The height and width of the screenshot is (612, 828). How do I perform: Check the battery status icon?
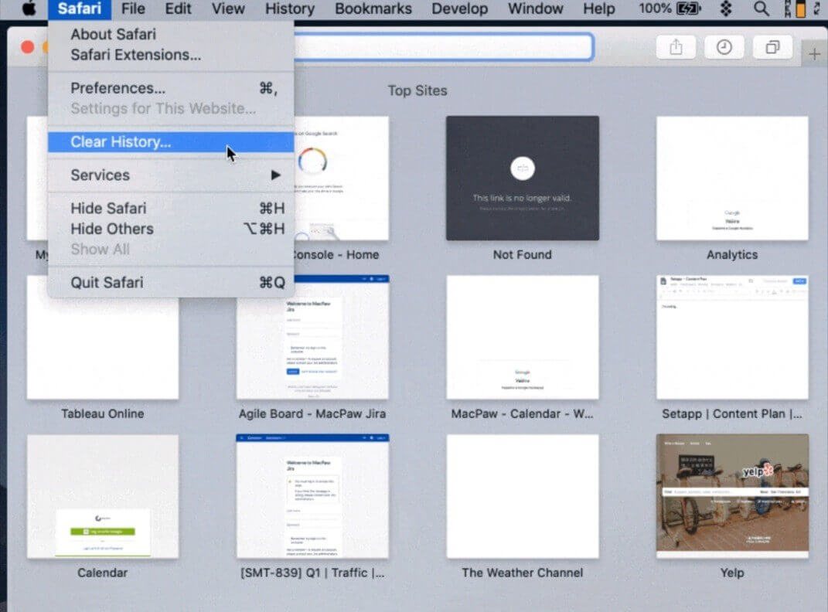point(688,9)
